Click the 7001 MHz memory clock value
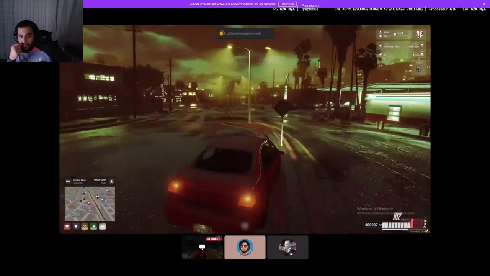The width and height of the screenshot is (490, 276). [x=415, y=9]
